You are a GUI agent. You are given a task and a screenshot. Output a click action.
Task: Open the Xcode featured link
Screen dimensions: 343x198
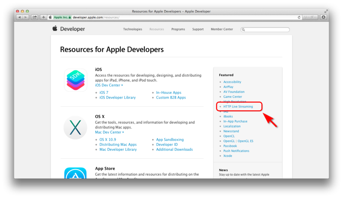point(228,156)
